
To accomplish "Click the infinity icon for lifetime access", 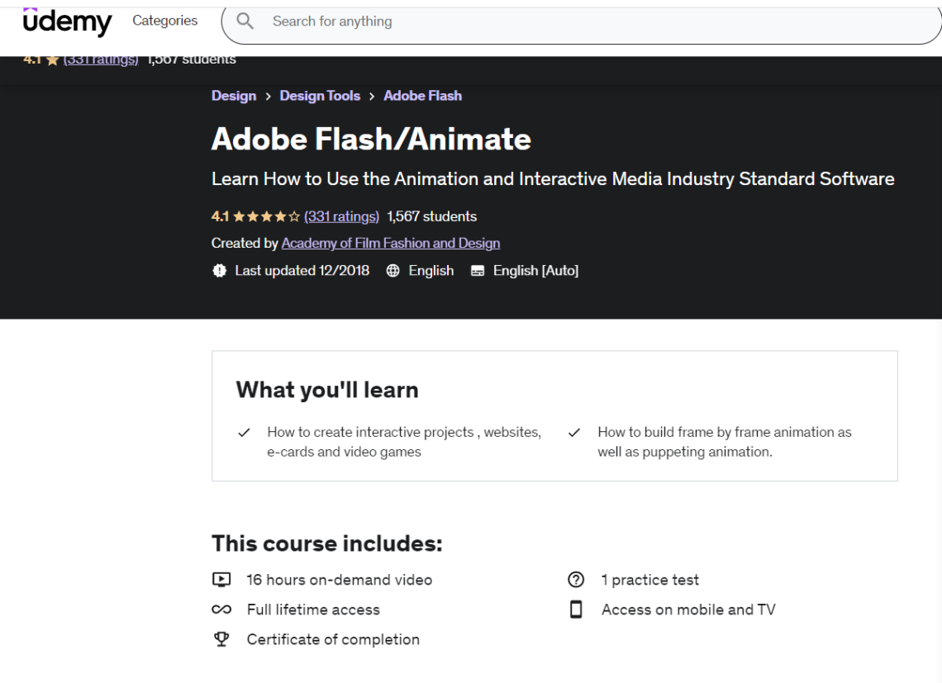I will [221, 609].
